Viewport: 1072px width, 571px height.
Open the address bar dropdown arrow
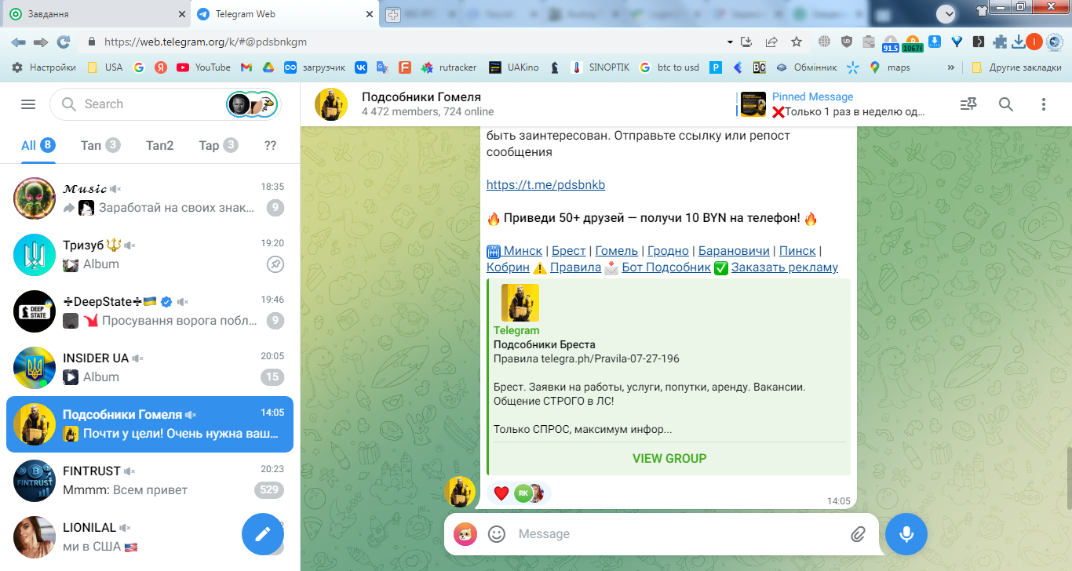point(729,42)
